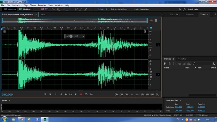Image resolution: width=217 pixels, height=122 pixels.
Task: Open the Markers panel menu
Action: tap(173, 59)
